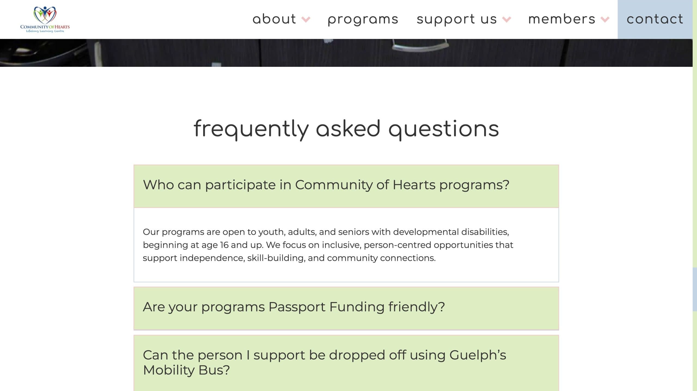
Task: Click the 'Lifelong Learning Centre' tagline
Action: pos(45,31)
